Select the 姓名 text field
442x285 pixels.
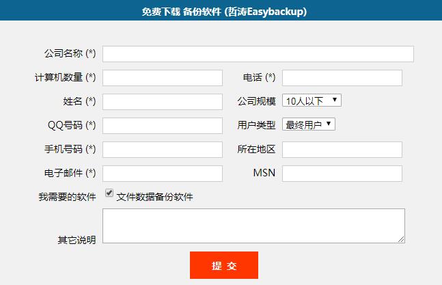pyautogui.click(x=163, y=102)
